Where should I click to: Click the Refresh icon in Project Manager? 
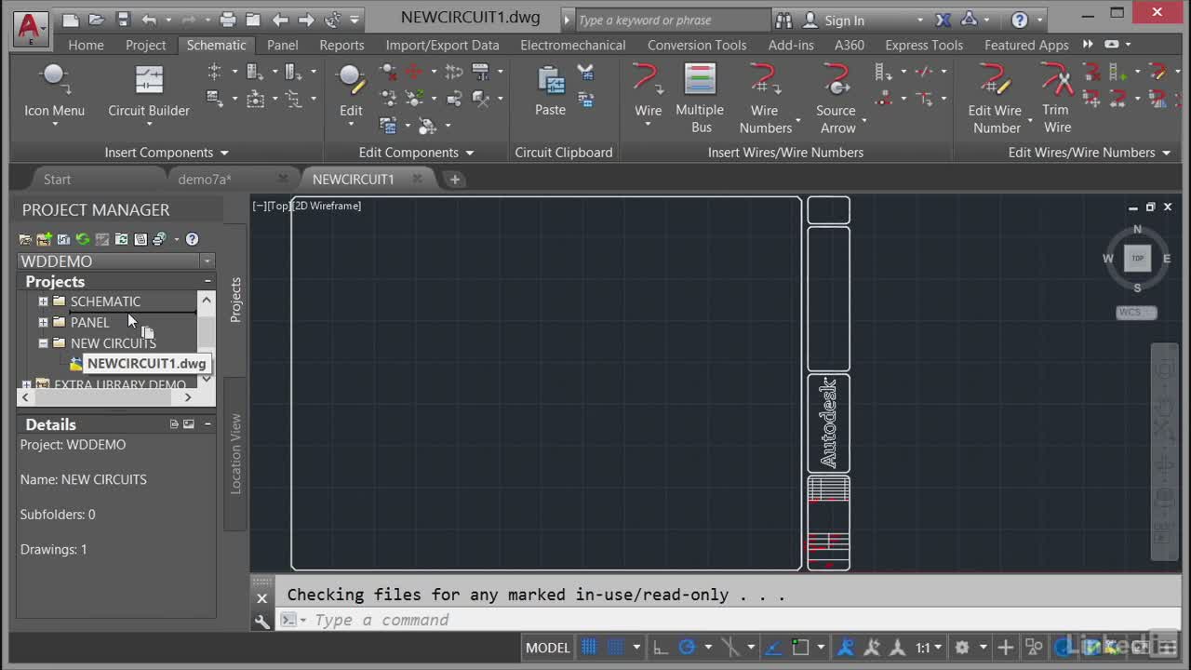[83, 239]
